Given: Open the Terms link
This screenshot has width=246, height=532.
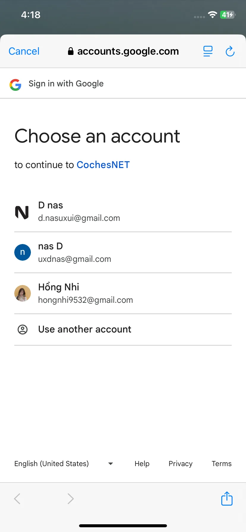Looking at the screenshot, I should pyautogui.click(x=222, y=464).
